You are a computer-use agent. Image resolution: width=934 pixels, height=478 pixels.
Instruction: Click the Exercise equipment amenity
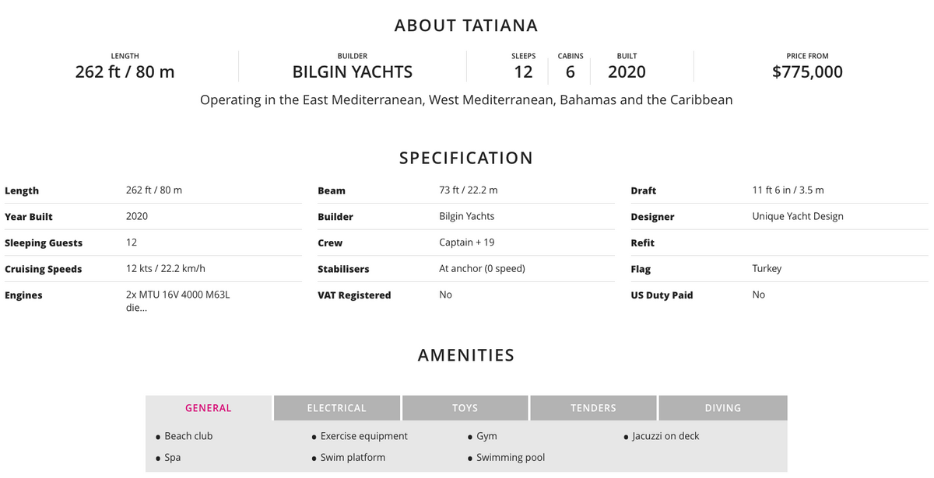[x=363, y=436]
